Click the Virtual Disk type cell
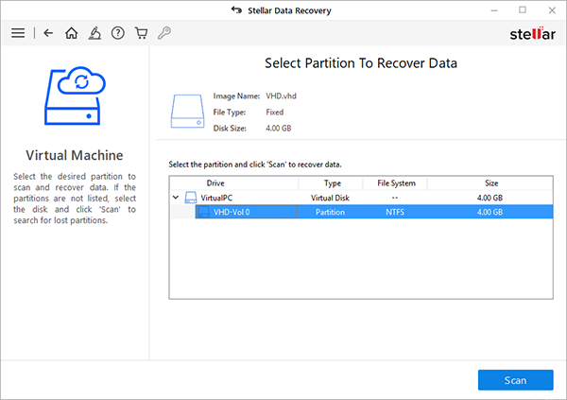 (330, 198)
